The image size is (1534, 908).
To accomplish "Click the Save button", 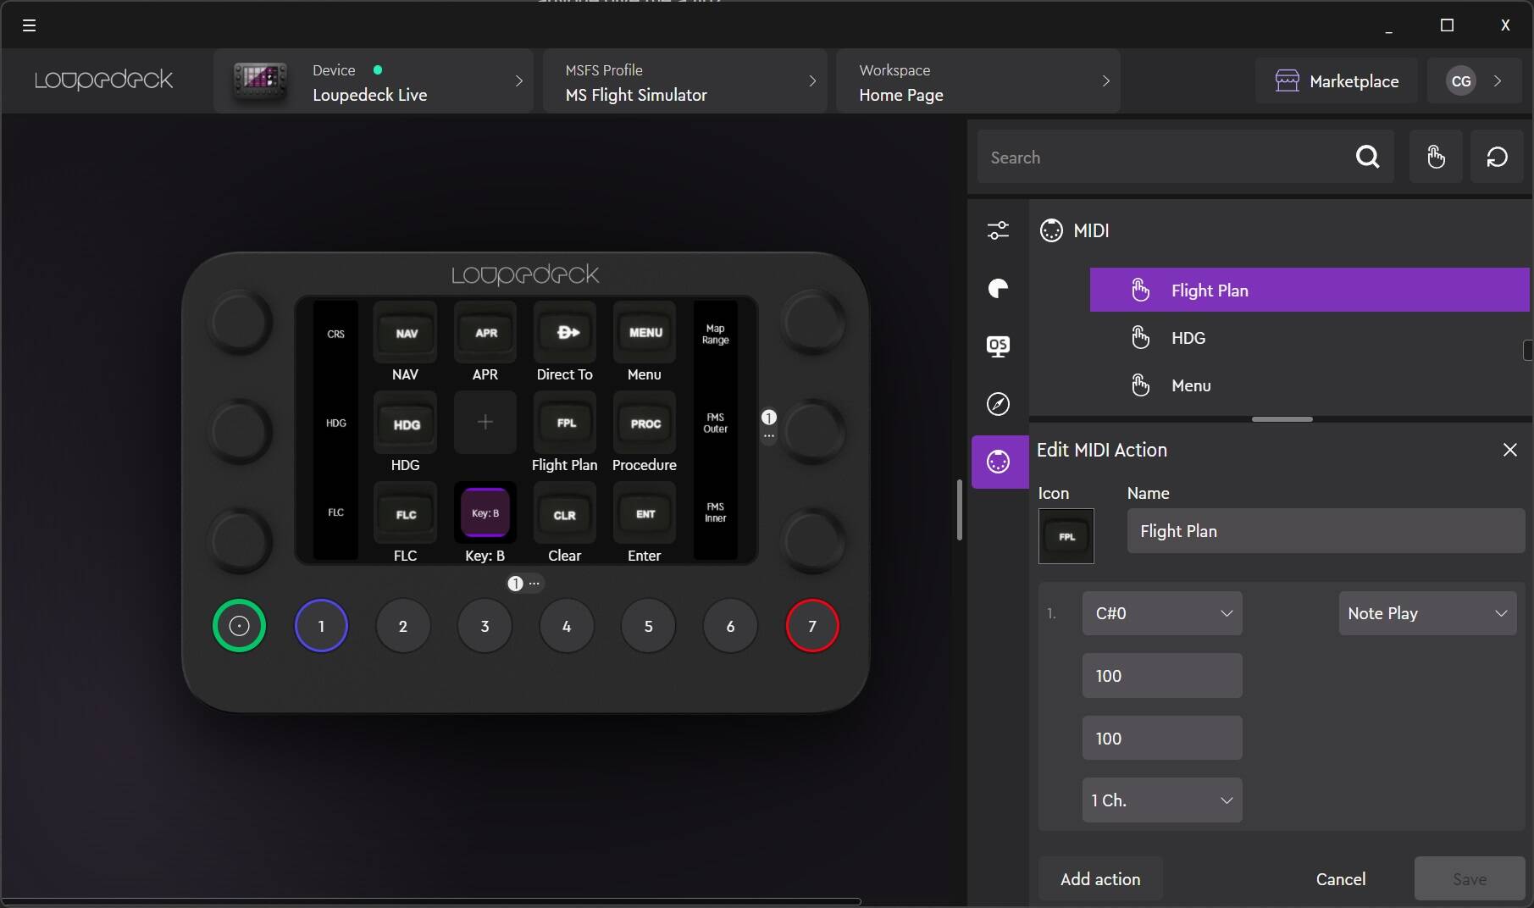I will [x=1470, y=879].
